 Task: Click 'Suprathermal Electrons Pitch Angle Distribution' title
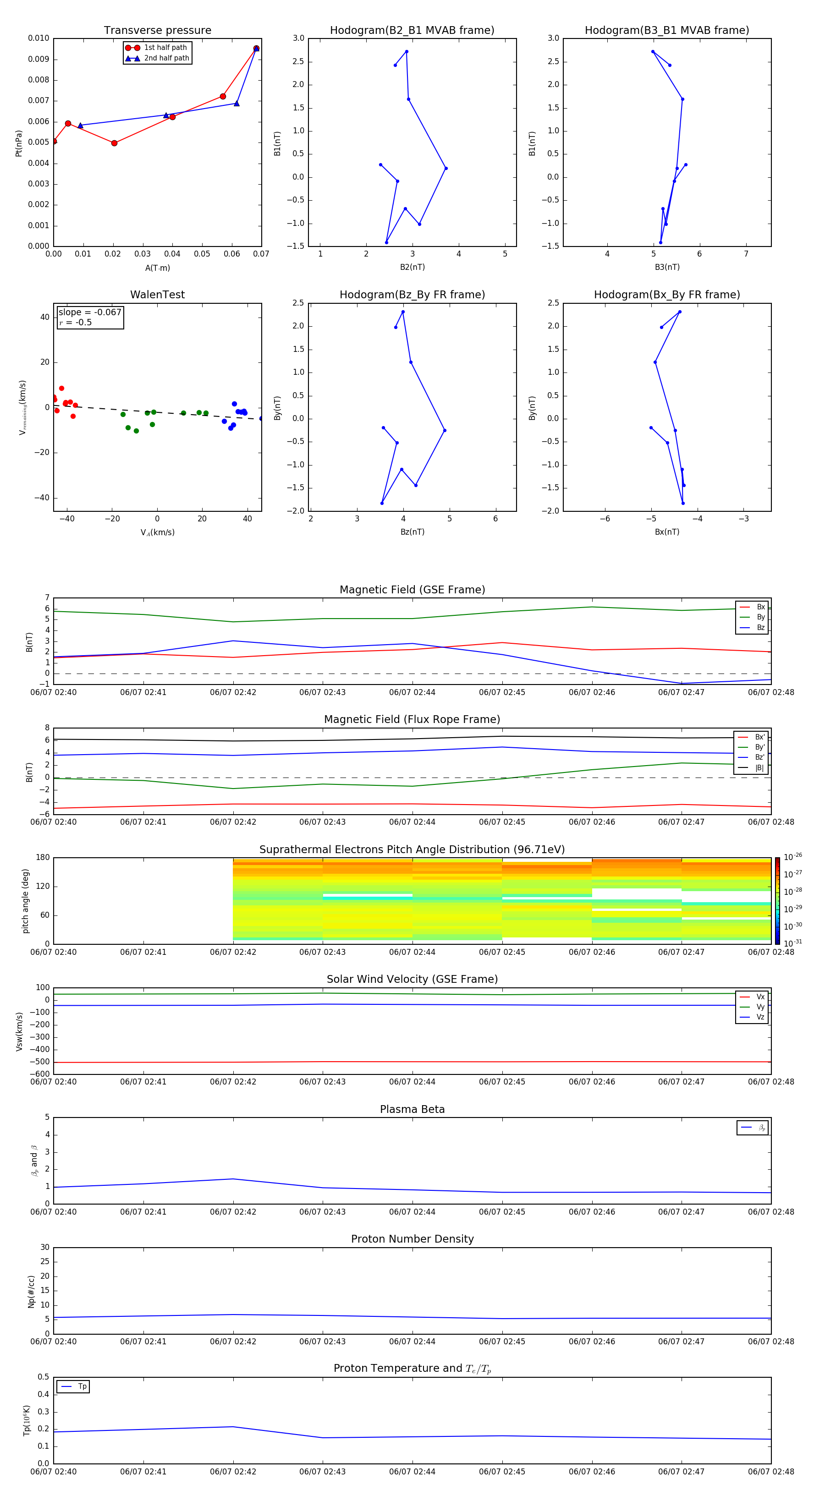[x=412, y=850]
